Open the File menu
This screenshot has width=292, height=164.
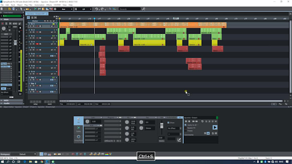2,5
